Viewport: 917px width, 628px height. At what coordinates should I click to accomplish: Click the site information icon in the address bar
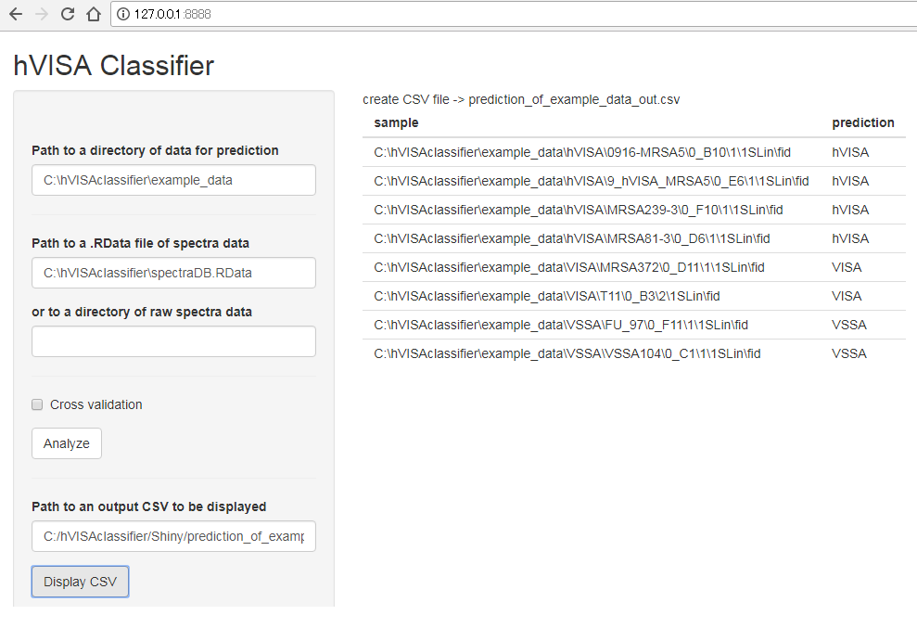123,14
